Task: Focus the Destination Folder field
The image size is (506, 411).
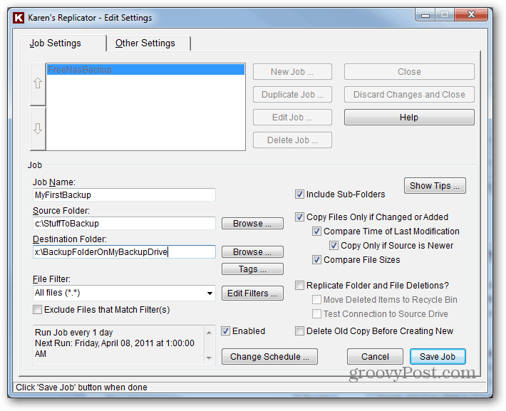Action: pos(124,251)
